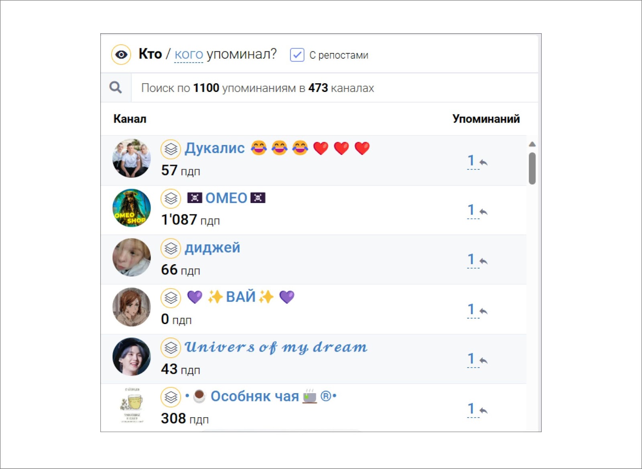
Task: Click layers icon beside Univers of my dream
Action: (171, 348)
